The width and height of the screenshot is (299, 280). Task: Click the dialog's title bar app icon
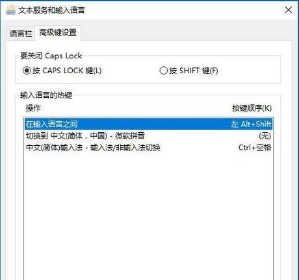(x=10, y=10)
